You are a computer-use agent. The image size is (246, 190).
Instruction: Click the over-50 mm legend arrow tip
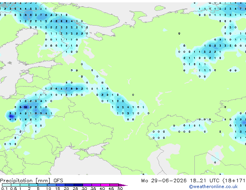[123, 185]
